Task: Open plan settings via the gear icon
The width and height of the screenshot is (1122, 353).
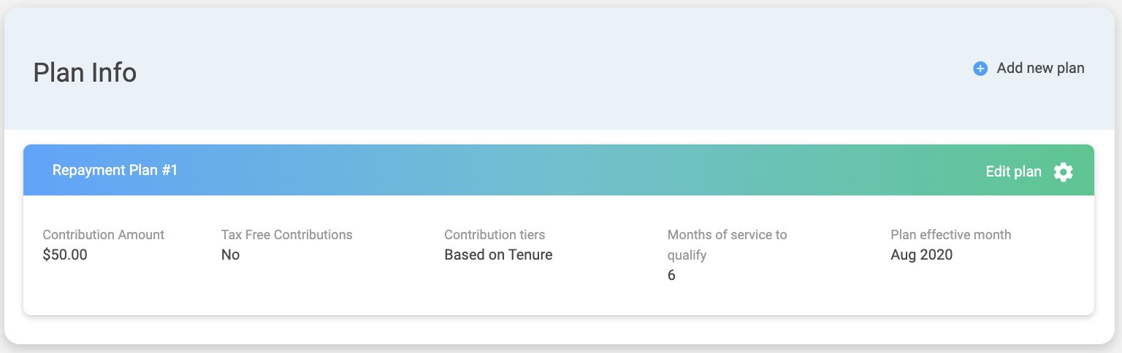Action: click(1063, 172)
